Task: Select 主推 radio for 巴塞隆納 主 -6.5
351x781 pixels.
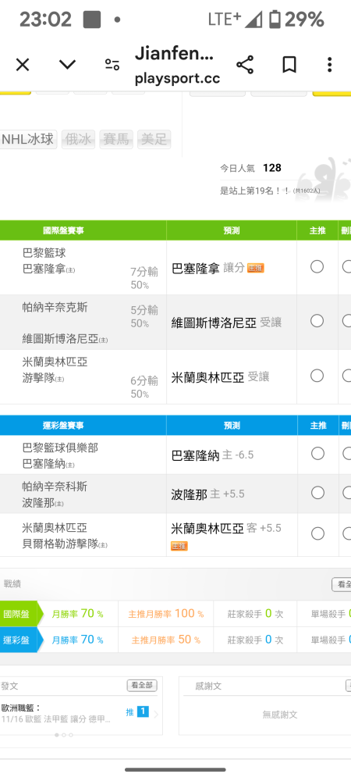Action: (317, 454)
